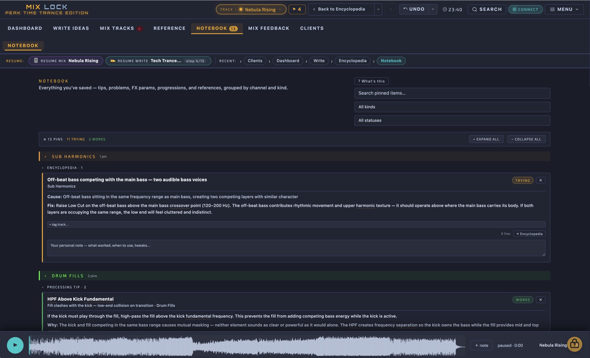590x358 pixels.
Task: Remove the Off-beat bass pin with X
Action: (x=541, y=180)
